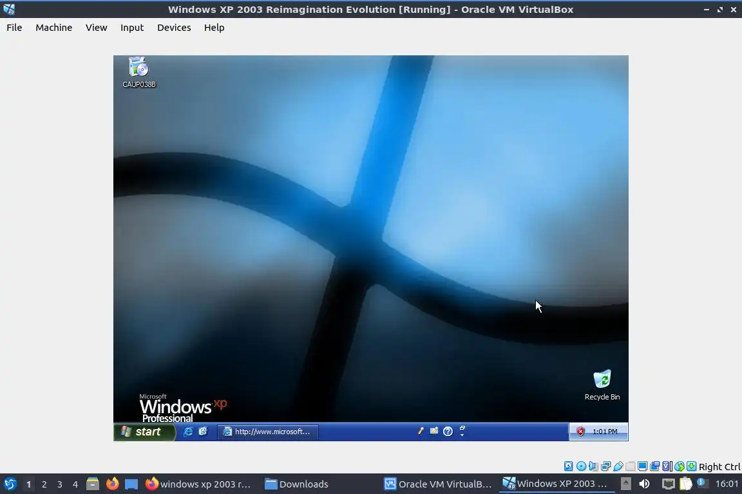Click the second quick launch icon beside Internet Explorer
Screen dimensions: 742x494
coord(203,432)
